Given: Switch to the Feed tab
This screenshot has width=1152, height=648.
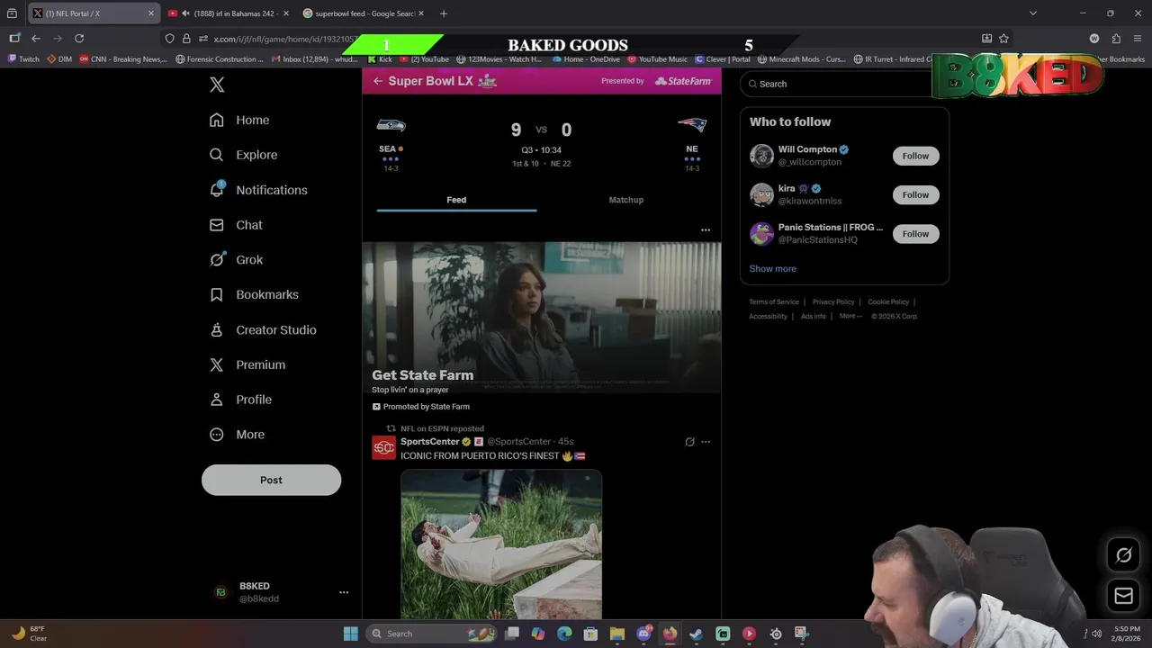Looking at the screenshot, I should (456, 200).
